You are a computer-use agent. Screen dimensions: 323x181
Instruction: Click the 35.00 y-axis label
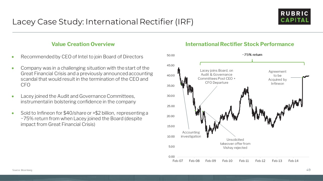point(171,86)
